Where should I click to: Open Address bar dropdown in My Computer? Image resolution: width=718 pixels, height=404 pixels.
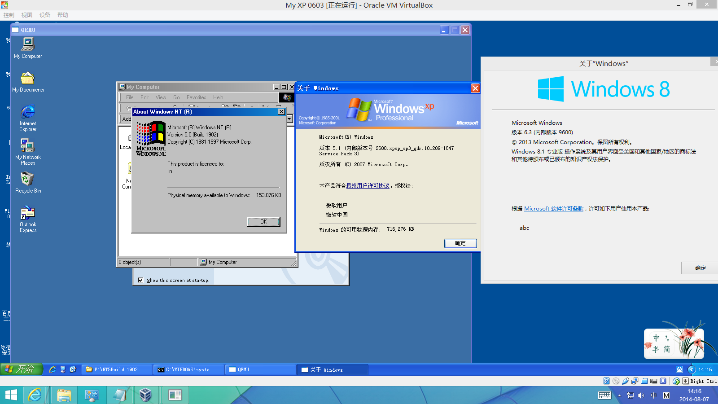tap(289, 119)
